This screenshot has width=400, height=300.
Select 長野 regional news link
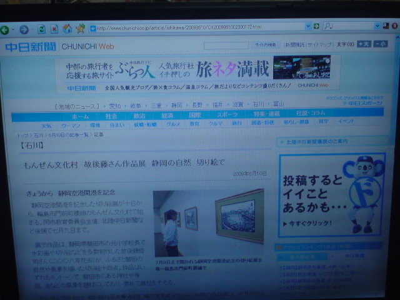click(x=197, y=105)
